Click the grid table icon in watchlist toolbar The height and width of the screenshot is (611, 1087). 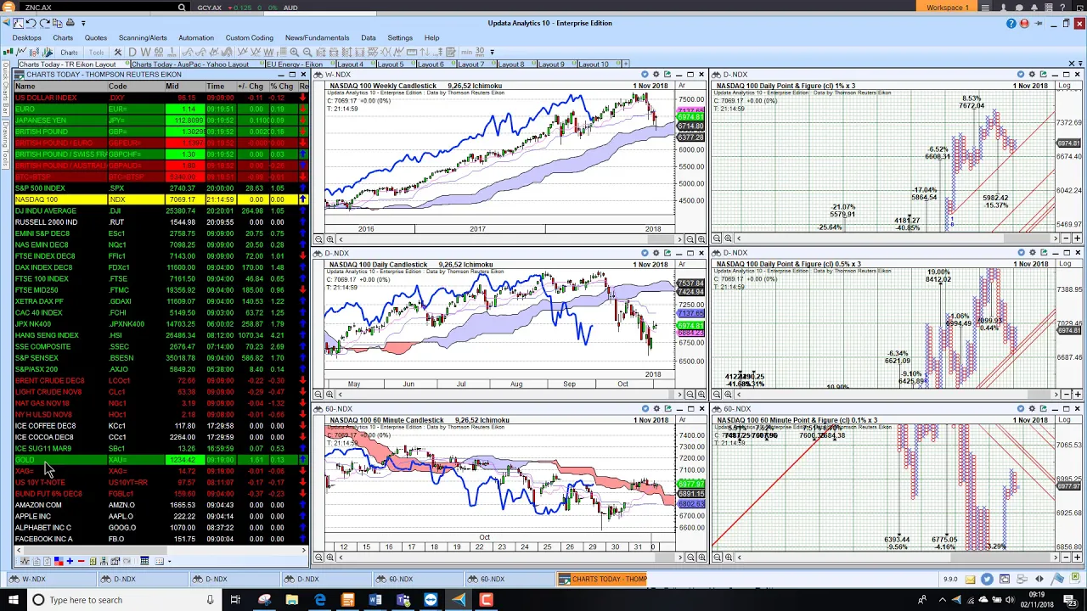click(x=144, y=561)
